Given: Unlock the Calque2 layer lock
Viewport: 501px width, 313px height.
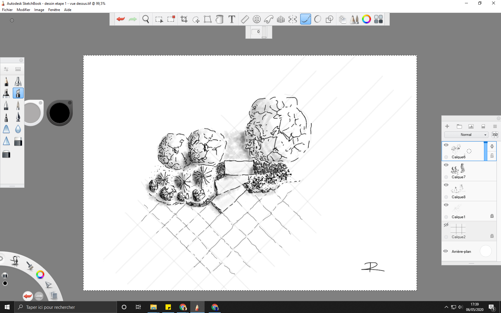Looking at the screenshot, I should click(492, 236).
